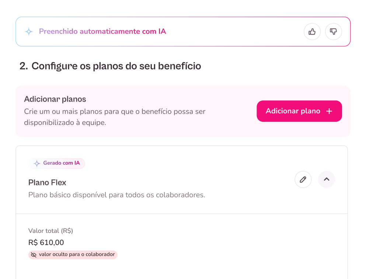
Task: Select the sparkle icon in the AI banner
Action: 29,31
